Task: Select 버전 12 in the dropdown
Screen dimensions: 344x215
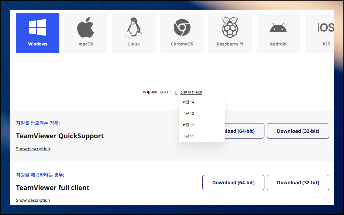Action: pyautogui.click(x=202, y=125)
